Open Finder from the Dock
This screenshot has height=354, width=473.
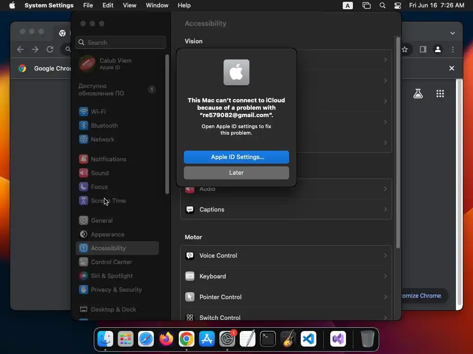(x=105, y=339)
